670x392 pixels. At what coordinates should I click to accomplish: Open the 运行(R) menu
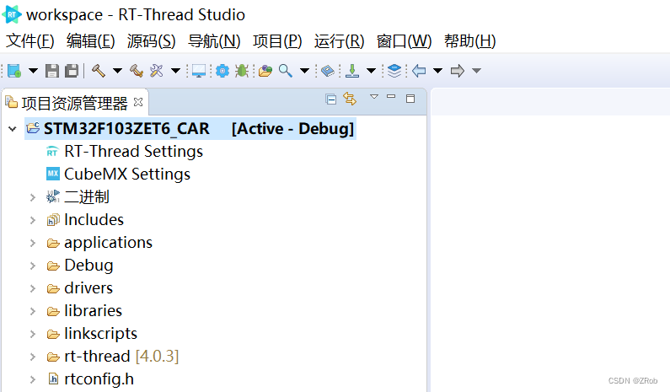(x=340, y=41)
